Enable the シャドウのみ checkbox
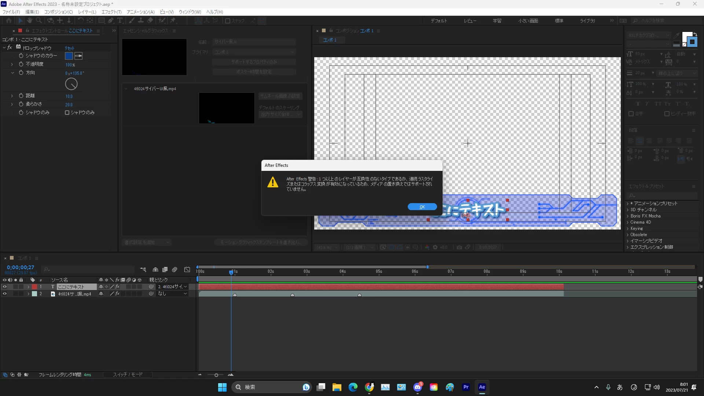704x396 pixels. [67, 113]
